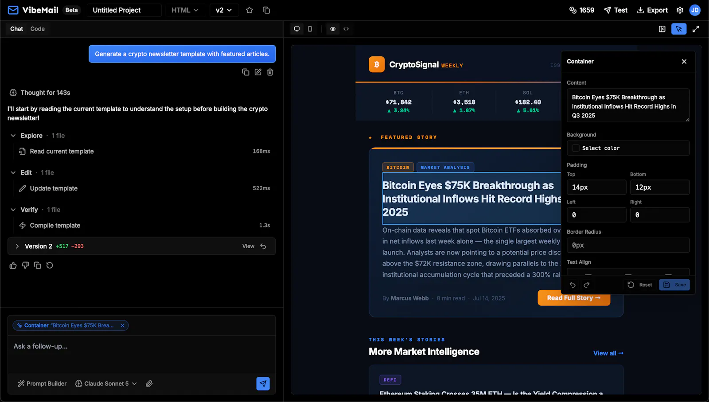The width and height of the screenshot is (709, 402).
Task: Edit Border Radius field
Action: click(x=628, y=245)
